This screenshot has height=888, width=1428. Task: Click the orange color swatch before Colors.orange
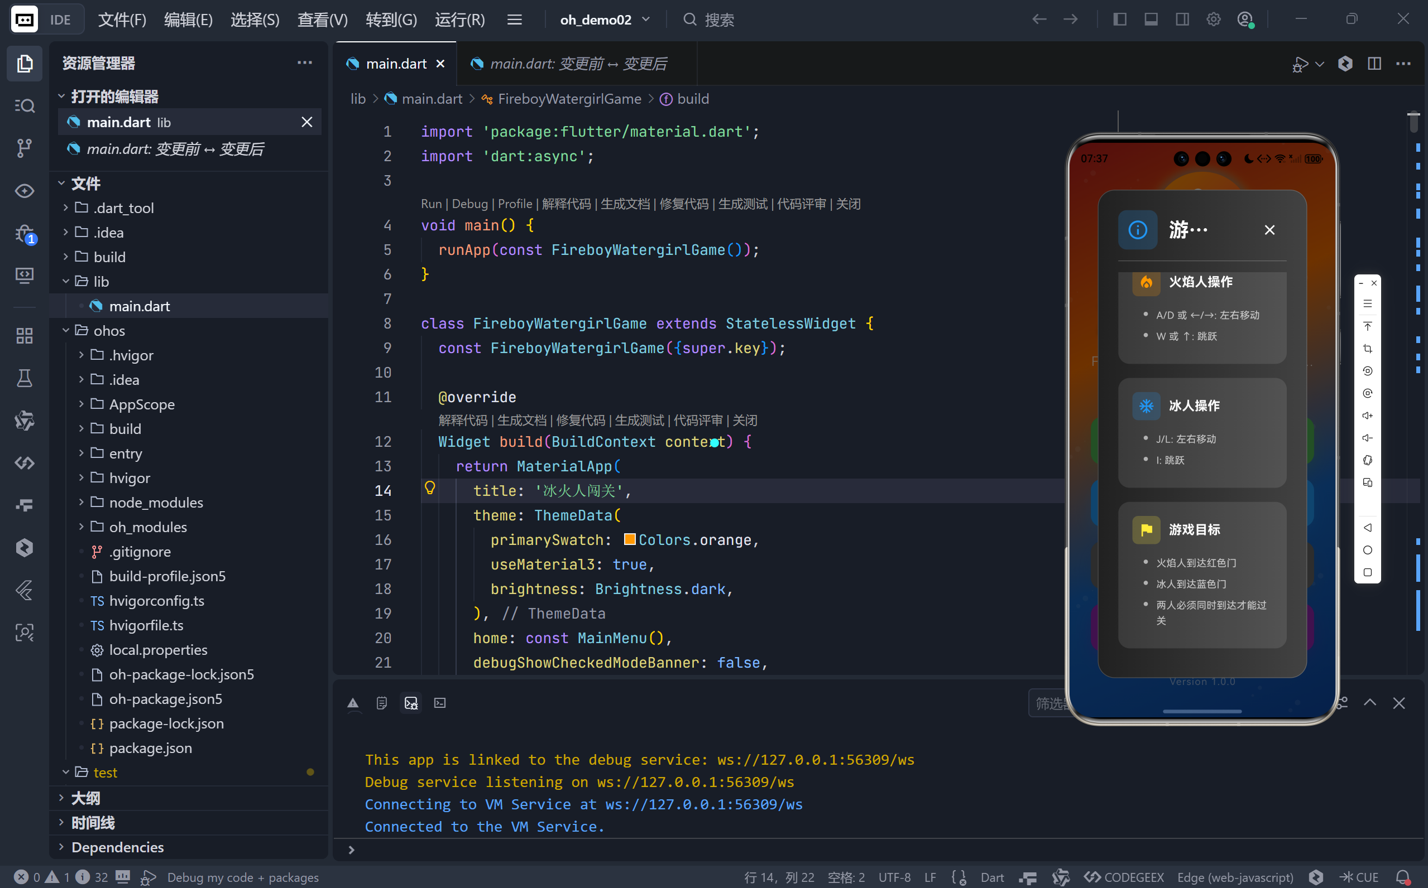point(629,539)
